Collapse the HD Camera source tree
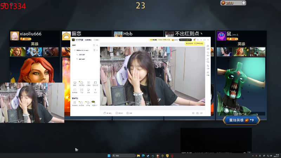Viewport: 281px width, 158px height. tap(73, 50)
